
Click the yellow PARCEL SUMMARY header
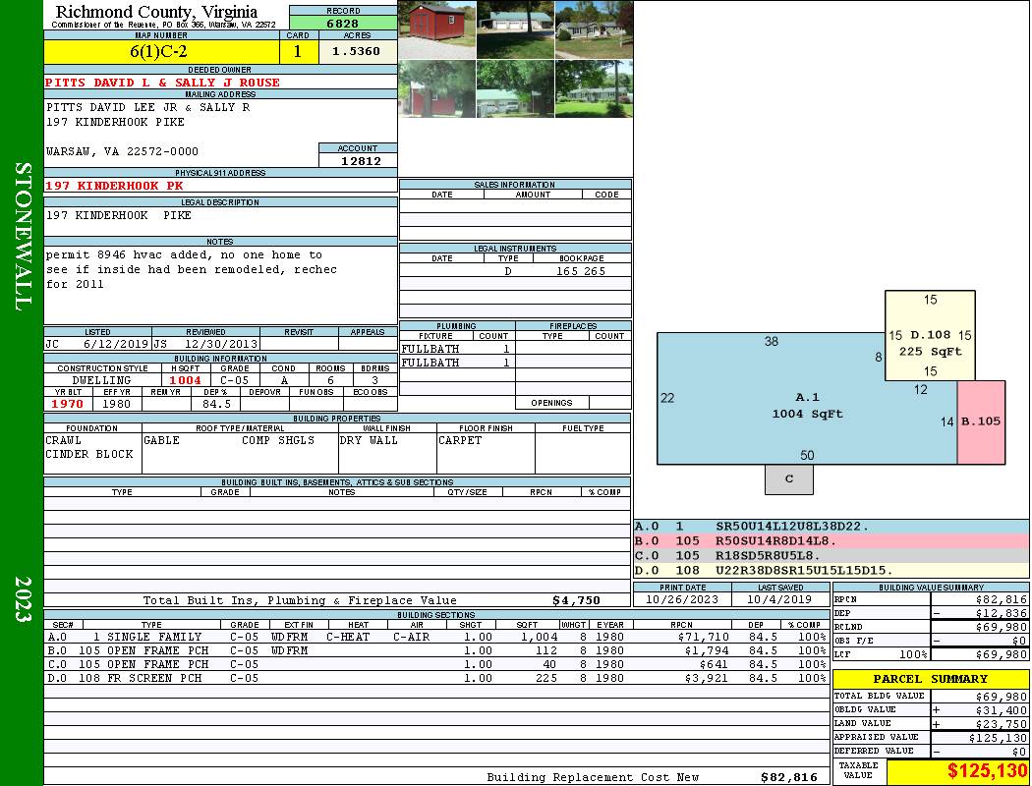tap(931, 679)
